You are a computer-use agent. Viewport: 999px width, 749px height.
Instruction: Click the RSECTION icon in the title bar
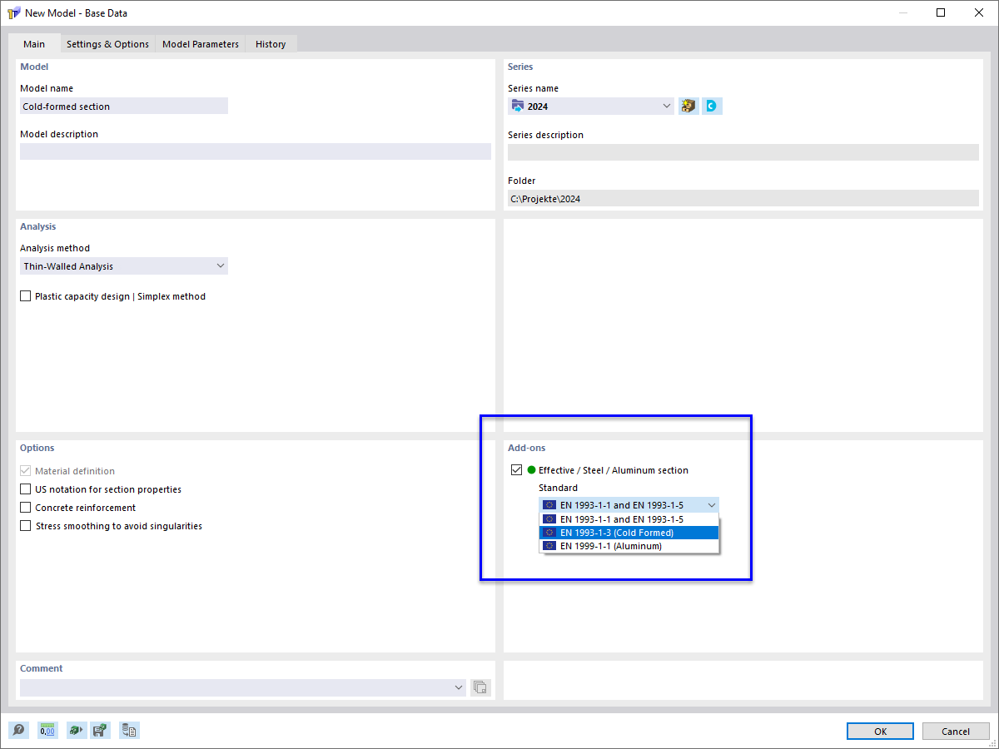(x=14, y=12)
